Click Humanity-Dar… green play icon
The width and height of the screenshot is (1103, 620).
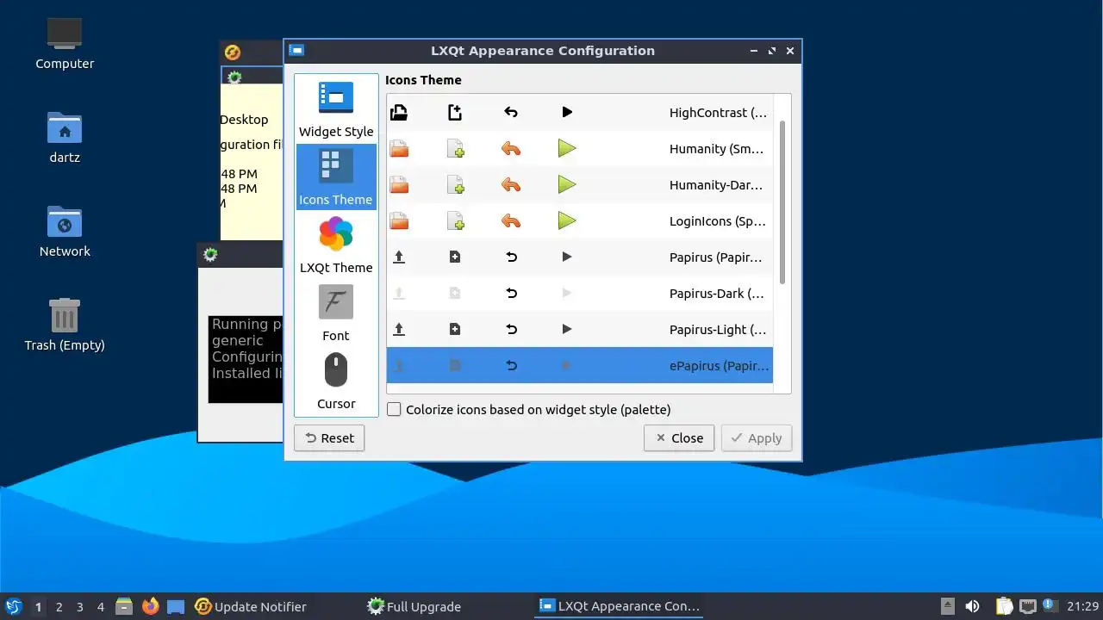click(567, 185)
